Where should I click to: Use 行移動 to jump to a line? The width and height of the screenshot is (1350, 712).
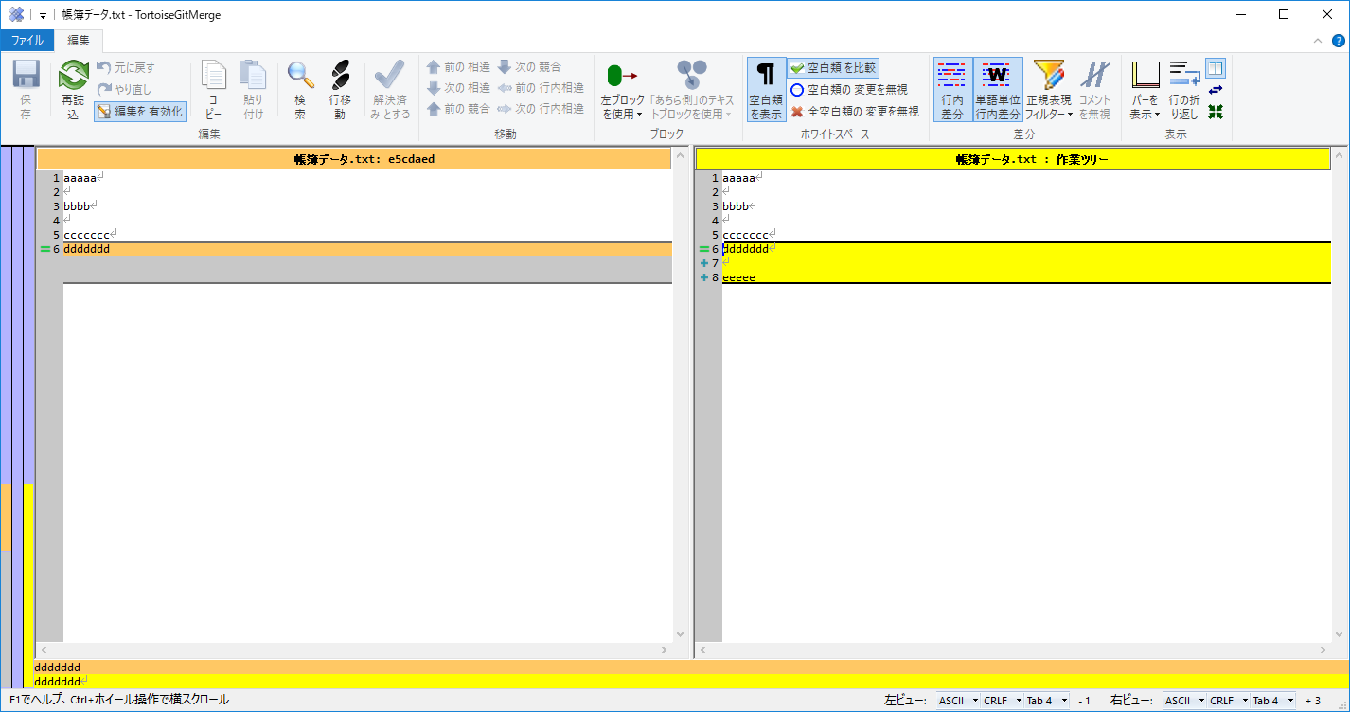coord(341,85)
